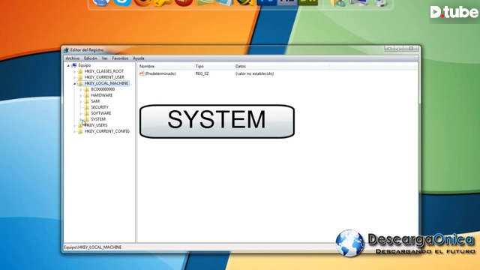Screen dimensions: 480x270
Task: Click the HKEY_CLASSES_ROOT folder icon
Action: [80, 71]
